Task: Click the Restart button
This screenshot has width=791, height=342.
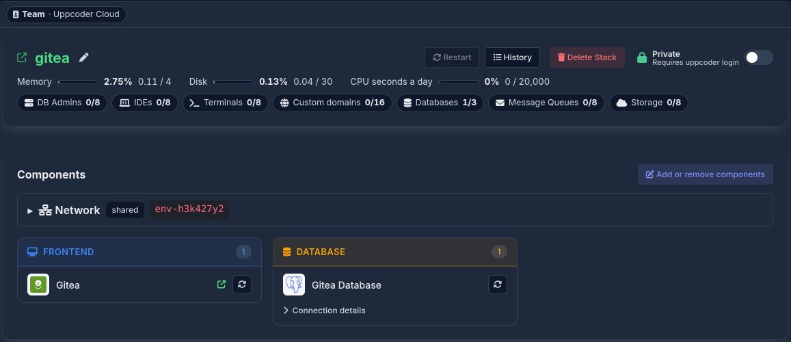Action: click(x=452, y=57)
